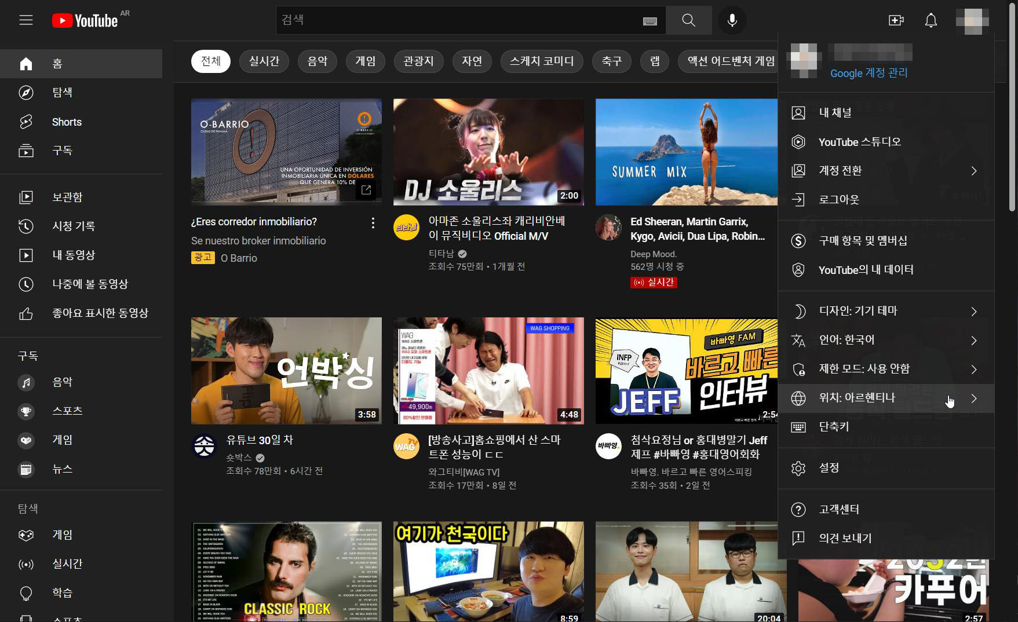Open the three-dot menu on O Barrio ad
This screenshot has height=622, width=1018.
click(x=373, y=223)
